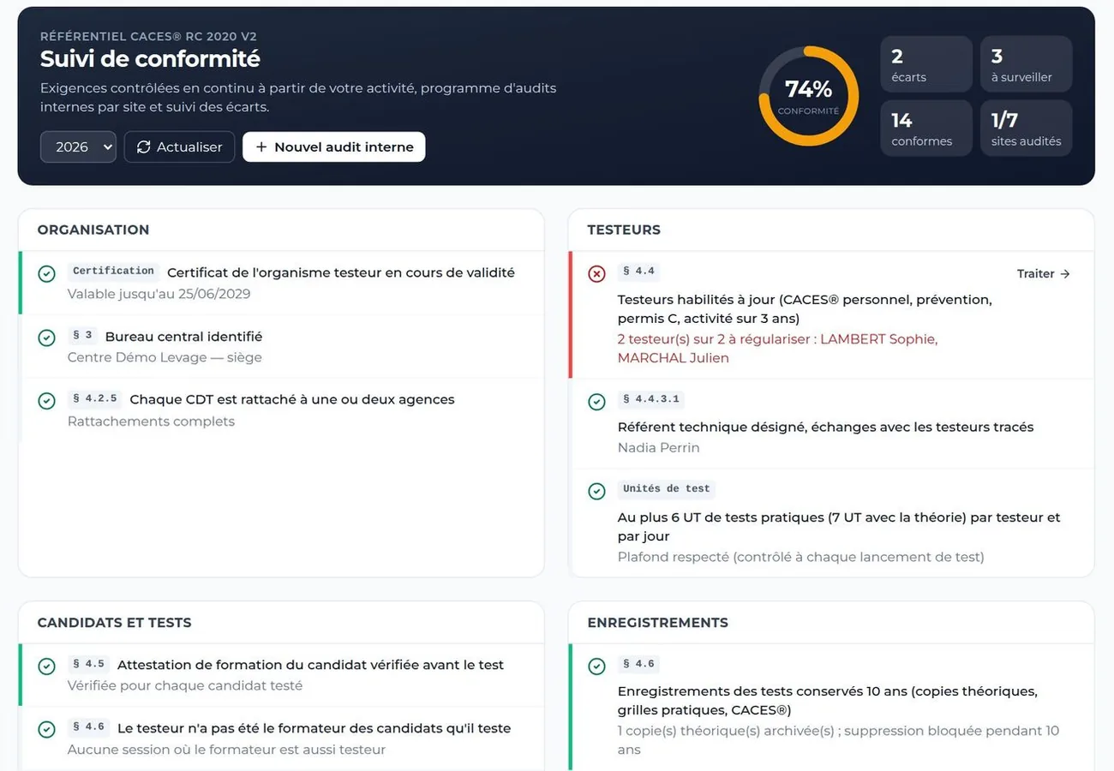Click the red text naming LAMBERT Sophie, MARCHAL Julien
This screenshot has width=1114, height=771.
pyautogui.click(x=777, y=349)
